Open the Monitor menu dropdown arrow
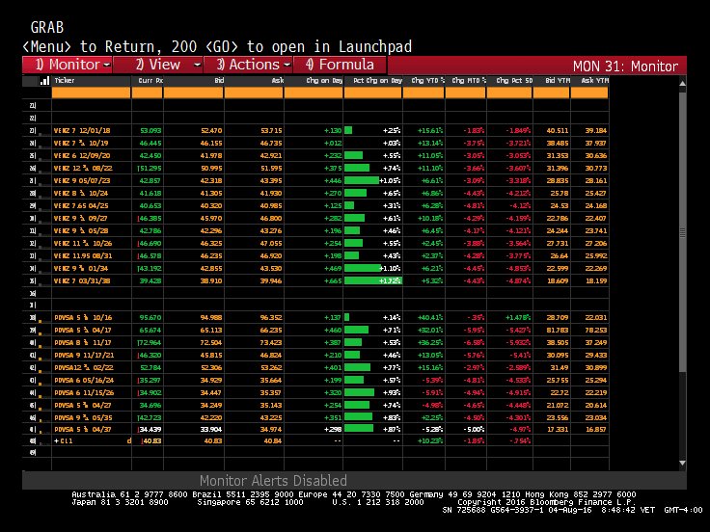Screen dimensions: 710x532 click(107, 66)
